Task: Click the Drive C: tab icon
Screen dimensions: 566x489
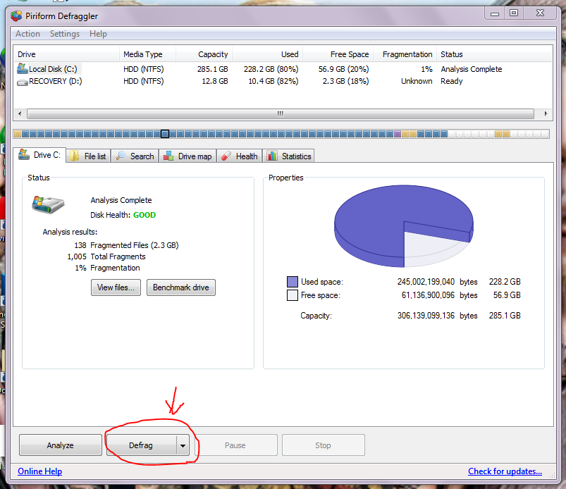Action: click(x=24, y=154)
